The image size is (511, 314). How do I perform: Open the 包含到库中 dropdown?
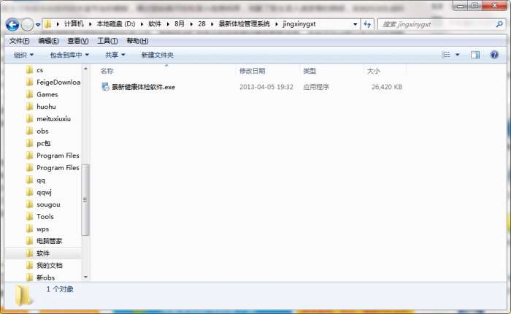click(69, 55)
